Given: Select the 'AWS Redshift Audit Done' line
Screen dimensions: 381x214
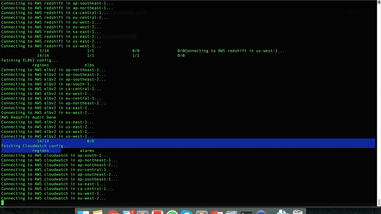Looking at the screenshot, I should pyautogui.click(x=29, y=117).
